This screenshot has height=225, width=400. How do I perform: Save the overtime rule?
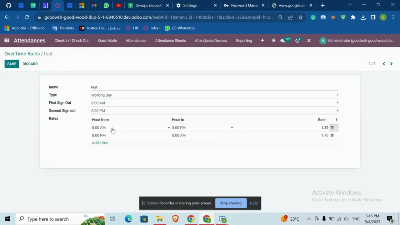click(x=12, y=64)
